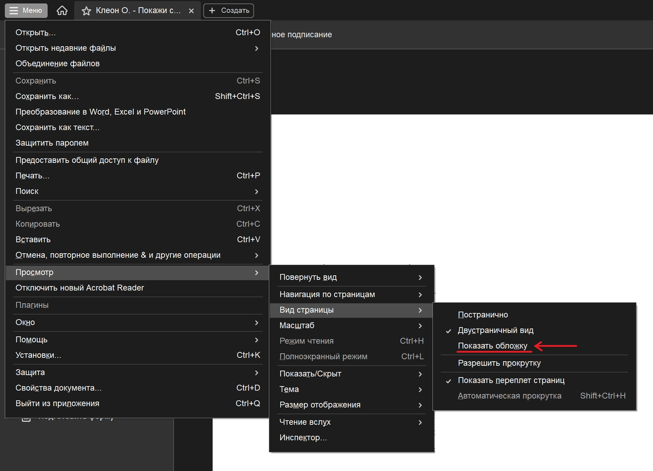Choose Открыть... from the menu
The height and width of the screenshot is (471, 653).
tap(138, 33)
